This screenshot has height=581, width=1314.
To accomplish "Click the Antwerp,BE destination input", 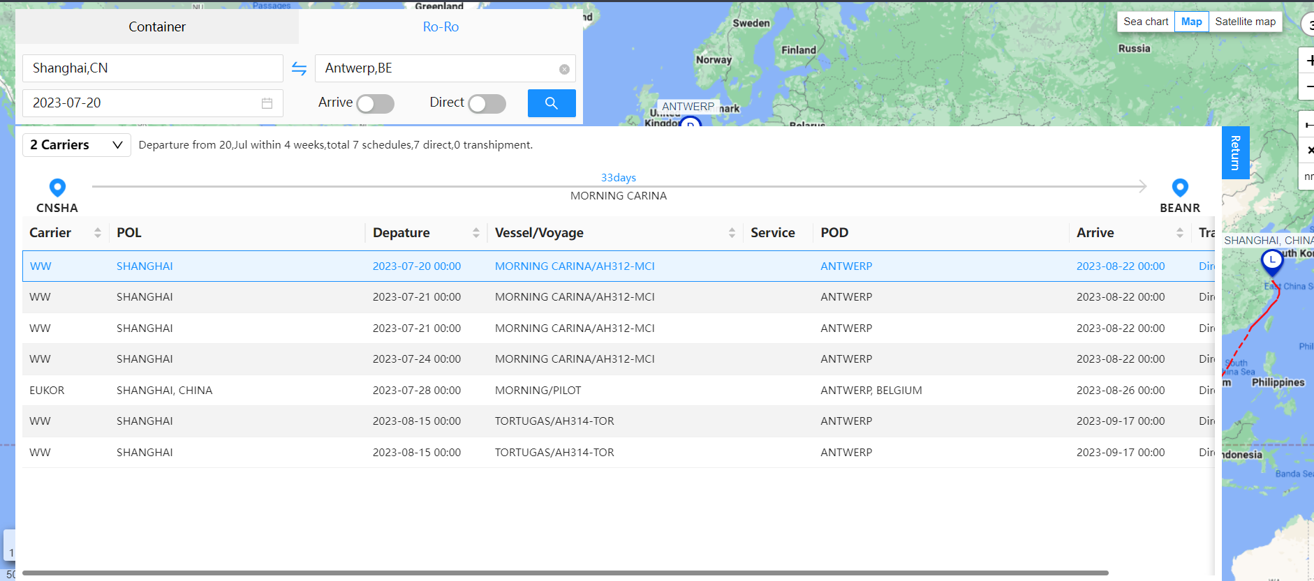I will tap(445, 68).
